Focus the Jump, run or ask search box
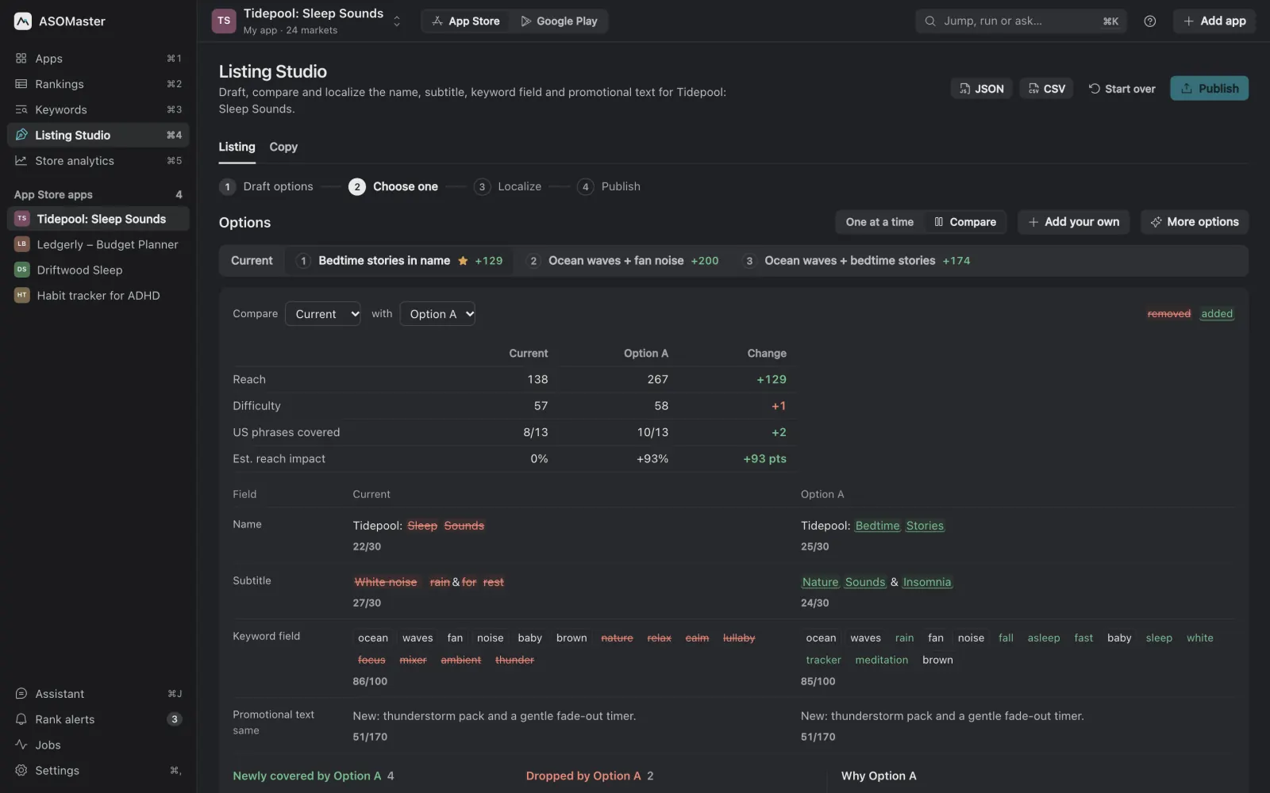Screen dimensions: 1270x793 point(1021,21)
